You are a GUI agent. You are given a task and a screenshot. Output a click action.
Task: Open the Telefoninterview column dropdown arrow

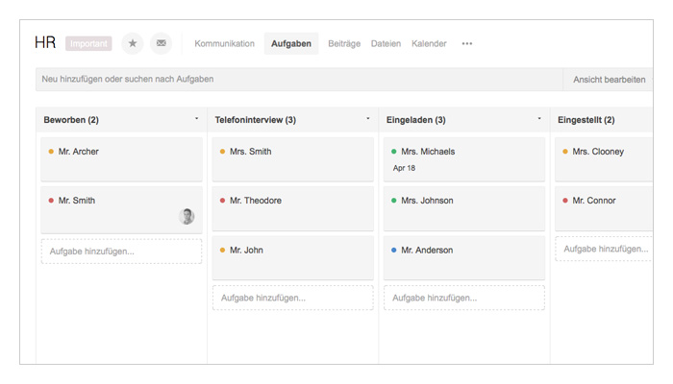[x=367, y=119]
